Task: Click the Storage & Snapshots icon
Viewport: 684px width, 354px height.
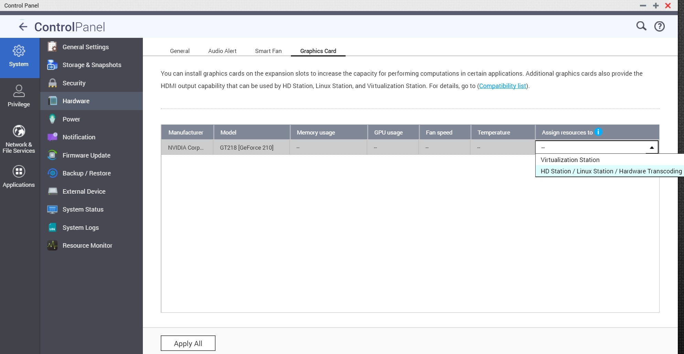Action: point(52,65)
